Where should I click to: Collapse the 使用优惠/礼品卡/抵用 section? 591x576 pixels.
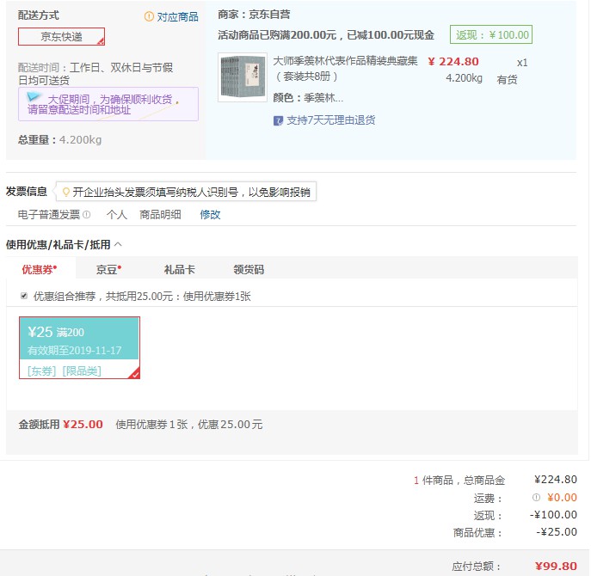(118, 244)
